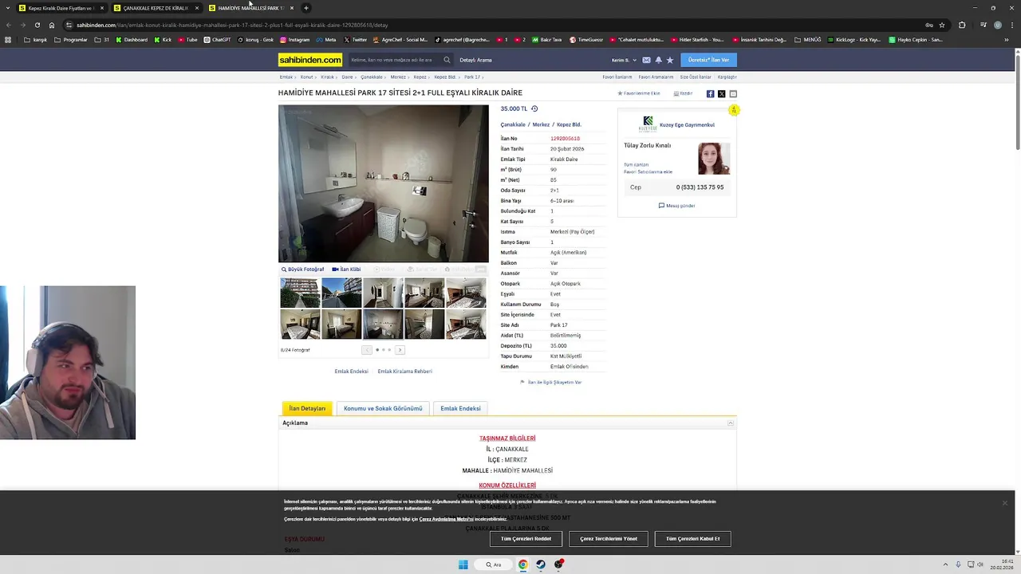Show hidden system tray icons
Image resolution: width=1021 pixels, height=574 pixels.
click(x=945, y=564)
